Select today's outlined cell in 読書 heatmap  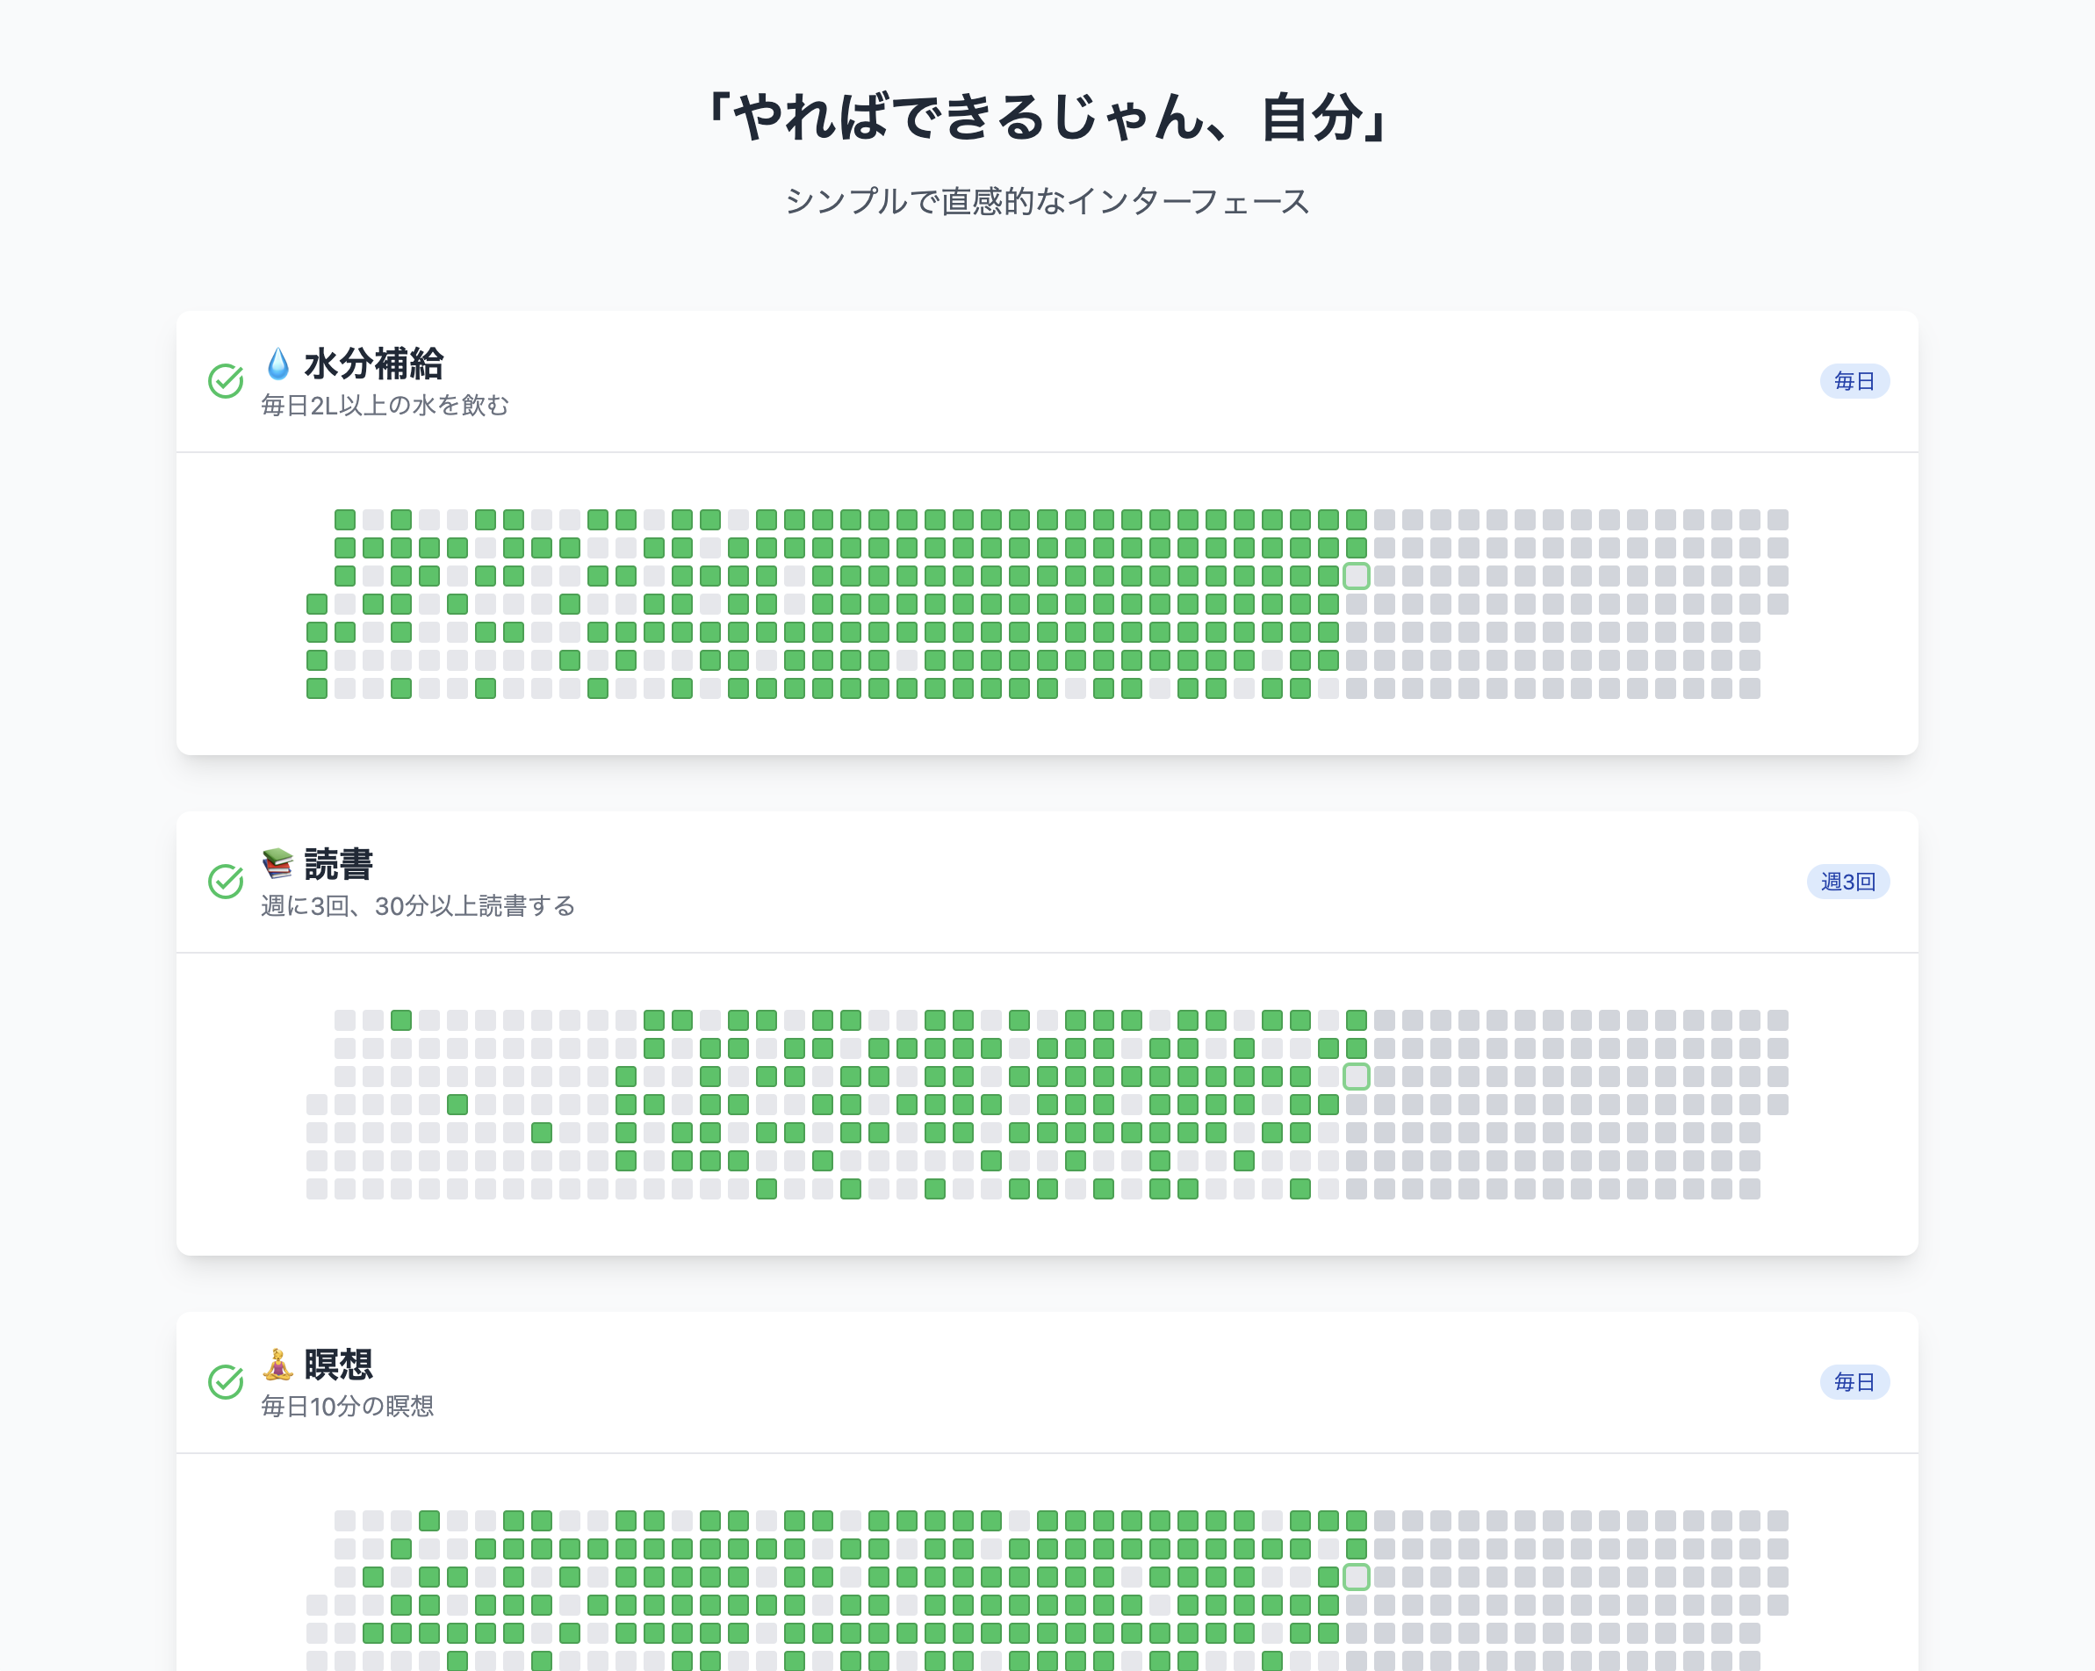1357,1077
